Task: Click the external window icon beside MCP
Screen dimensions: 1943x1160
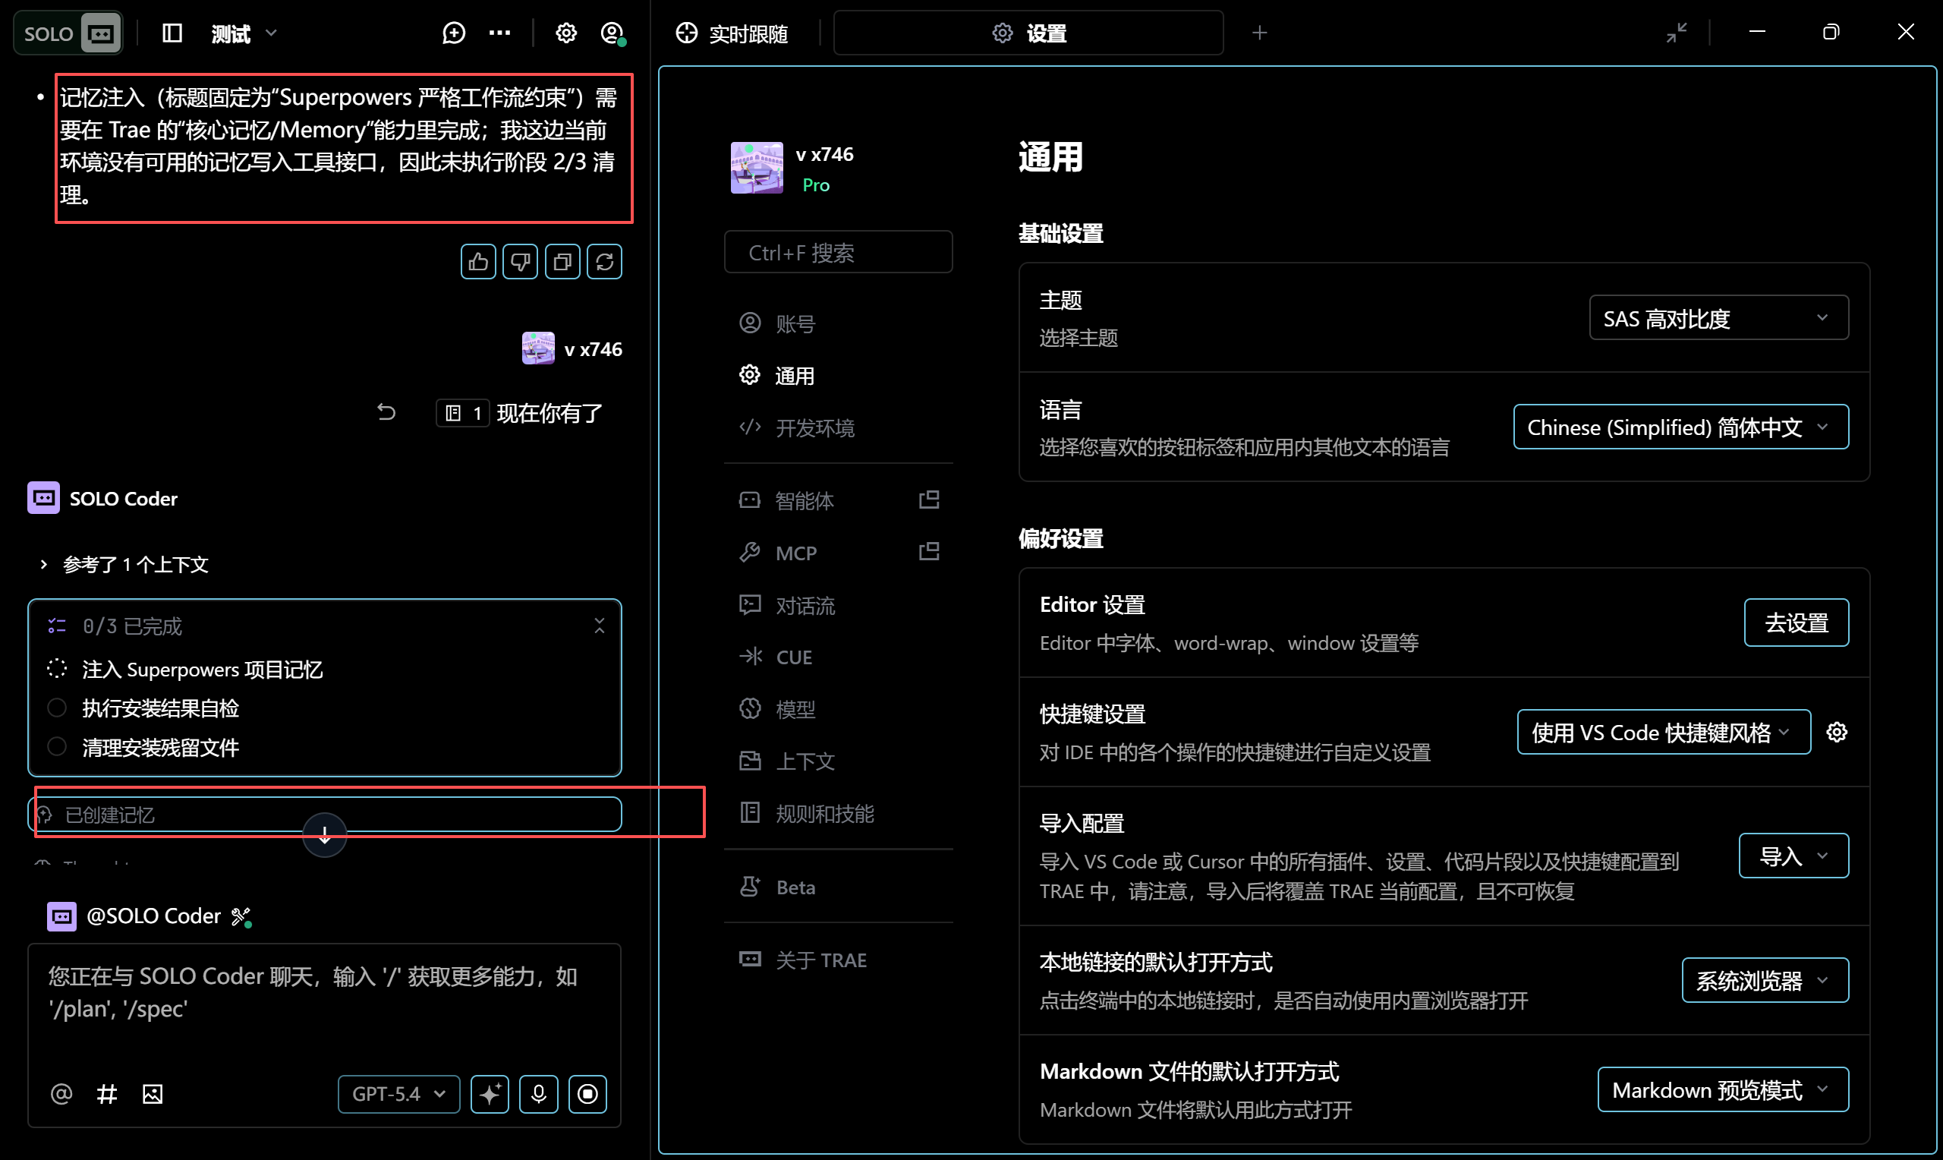Action: pyautogui.click(x=929, y=552)
